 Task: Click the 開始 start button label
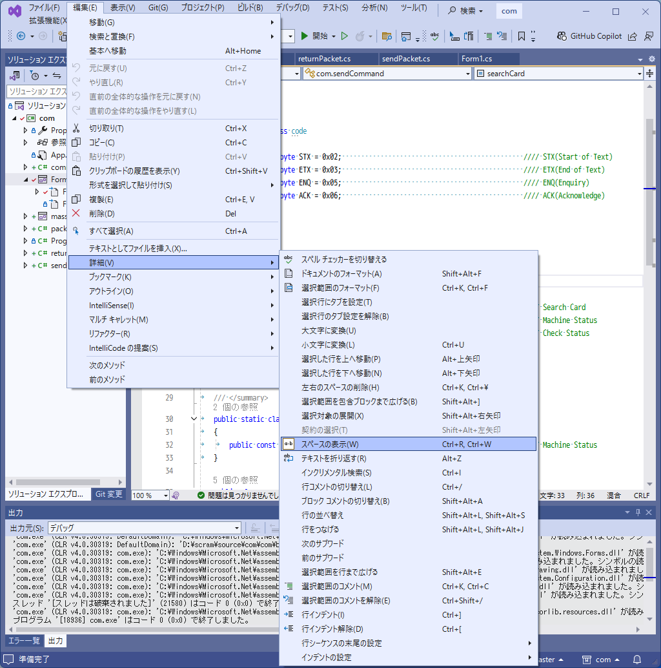coord(320,36)
